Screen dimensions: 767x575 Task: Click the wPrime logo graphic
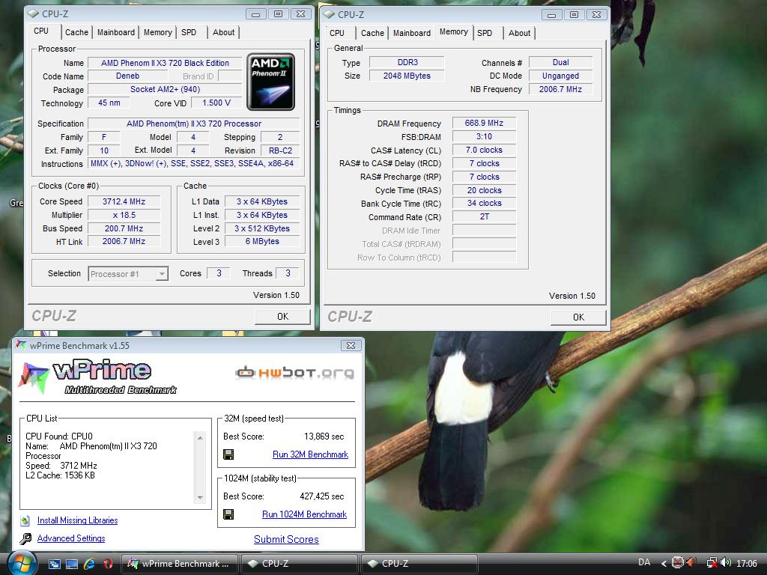coord(97,377)
